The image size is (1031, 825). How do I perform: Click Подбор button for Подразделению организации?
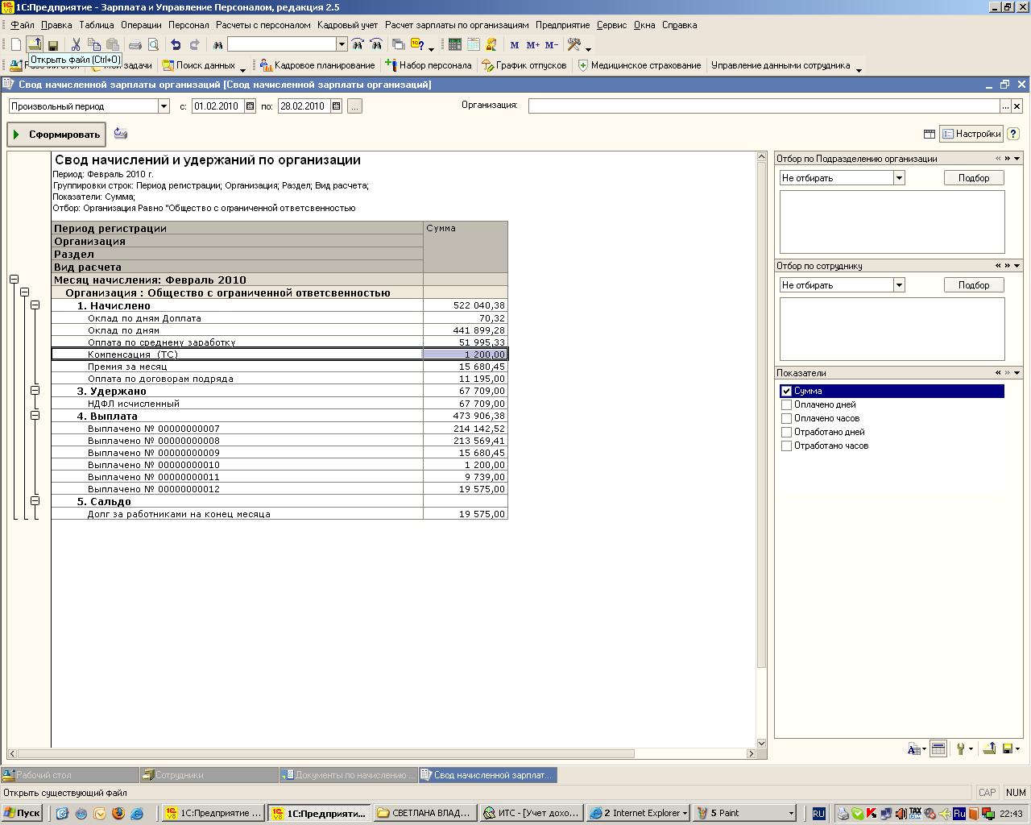(973, 178)
